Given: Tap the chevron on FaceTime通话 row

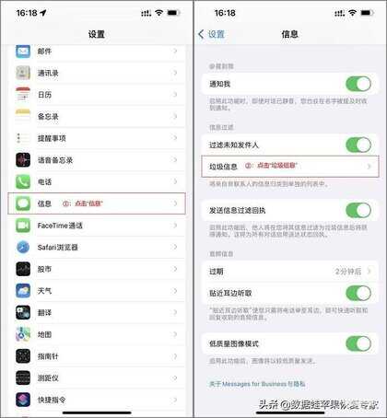Looking at the screenshot, I should (175, 226).
